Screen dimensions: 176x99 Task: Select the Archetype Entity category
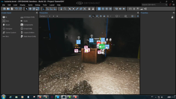coord(28,17)
